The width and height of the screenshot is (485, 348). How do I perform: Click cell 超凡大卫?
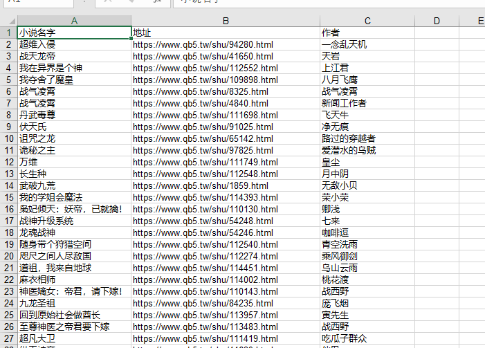pos(75,338)
